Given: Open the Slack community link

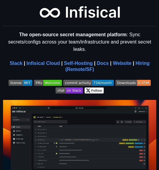Looking at the screenshot, I should click(x=16, y=63).
